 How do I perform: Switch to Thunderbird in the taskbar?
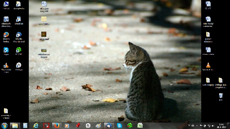(109, 126)
